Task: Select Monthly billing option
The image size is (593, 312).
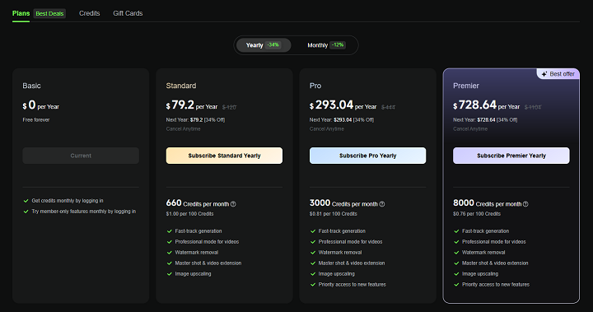Action: [326, 45]
